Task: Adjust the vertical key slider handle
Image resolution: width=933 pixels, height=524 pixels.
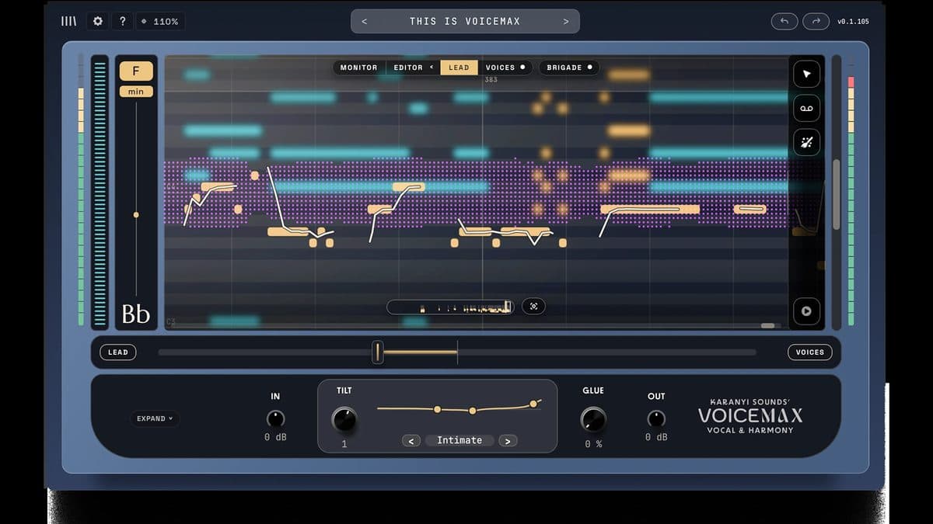Action: 136,214
